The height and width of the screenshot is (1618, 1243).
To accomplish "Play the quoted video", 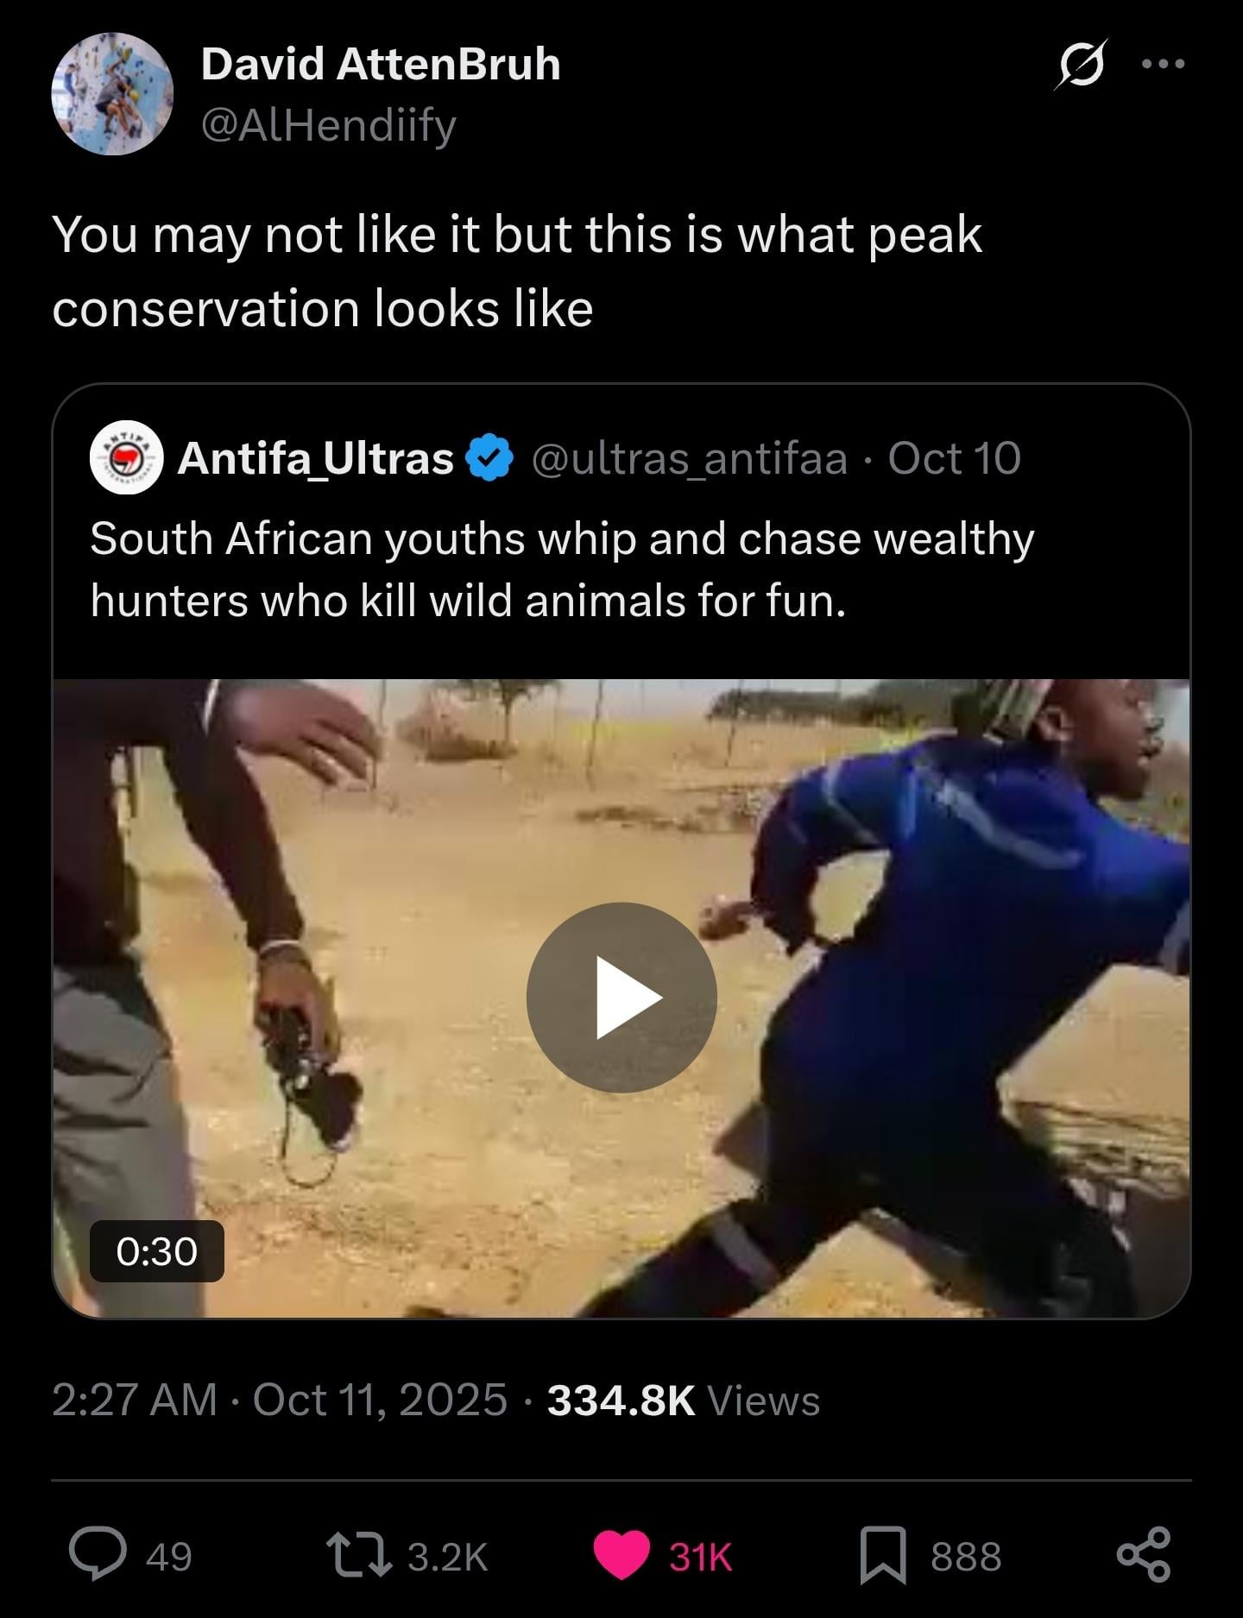I will click(621, 998).
